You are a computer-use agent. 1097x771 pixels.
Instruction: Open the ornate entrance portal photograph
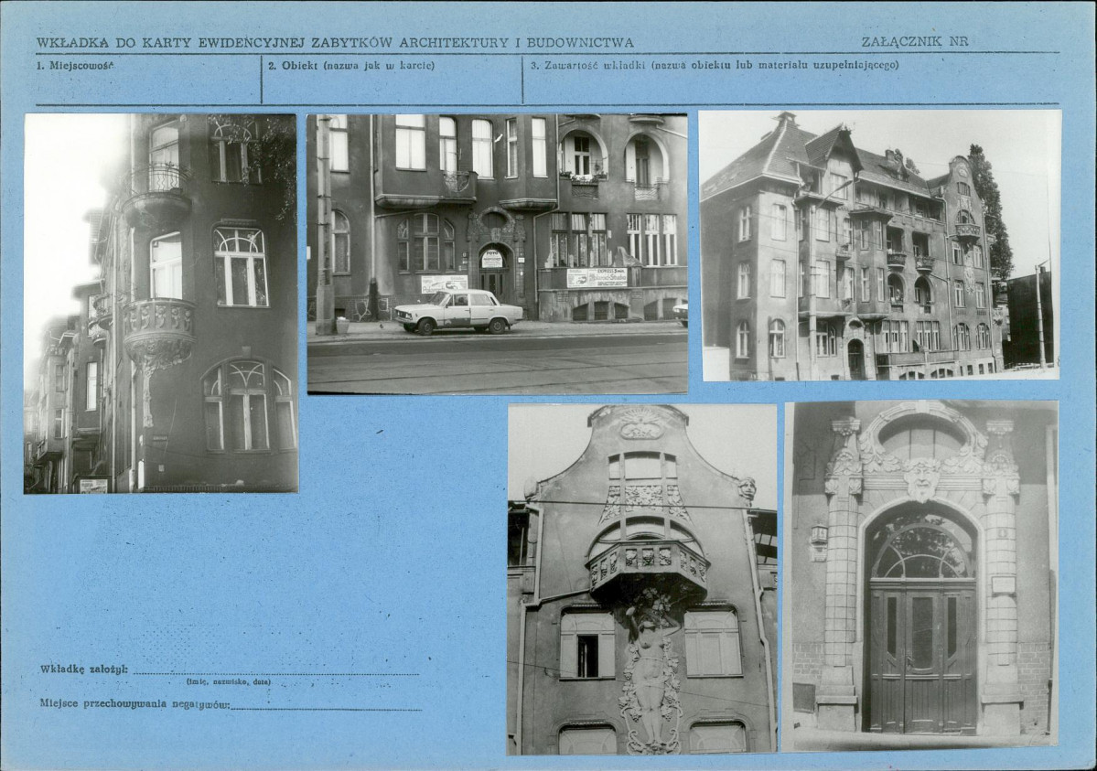coord(924,576)
